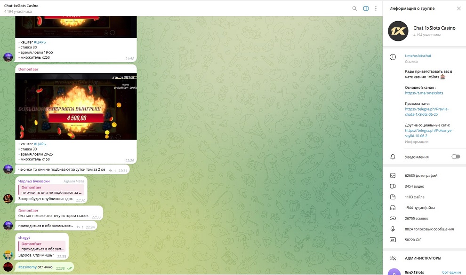
Task: Open the top cropped slot game image
Action: [76, 27]
